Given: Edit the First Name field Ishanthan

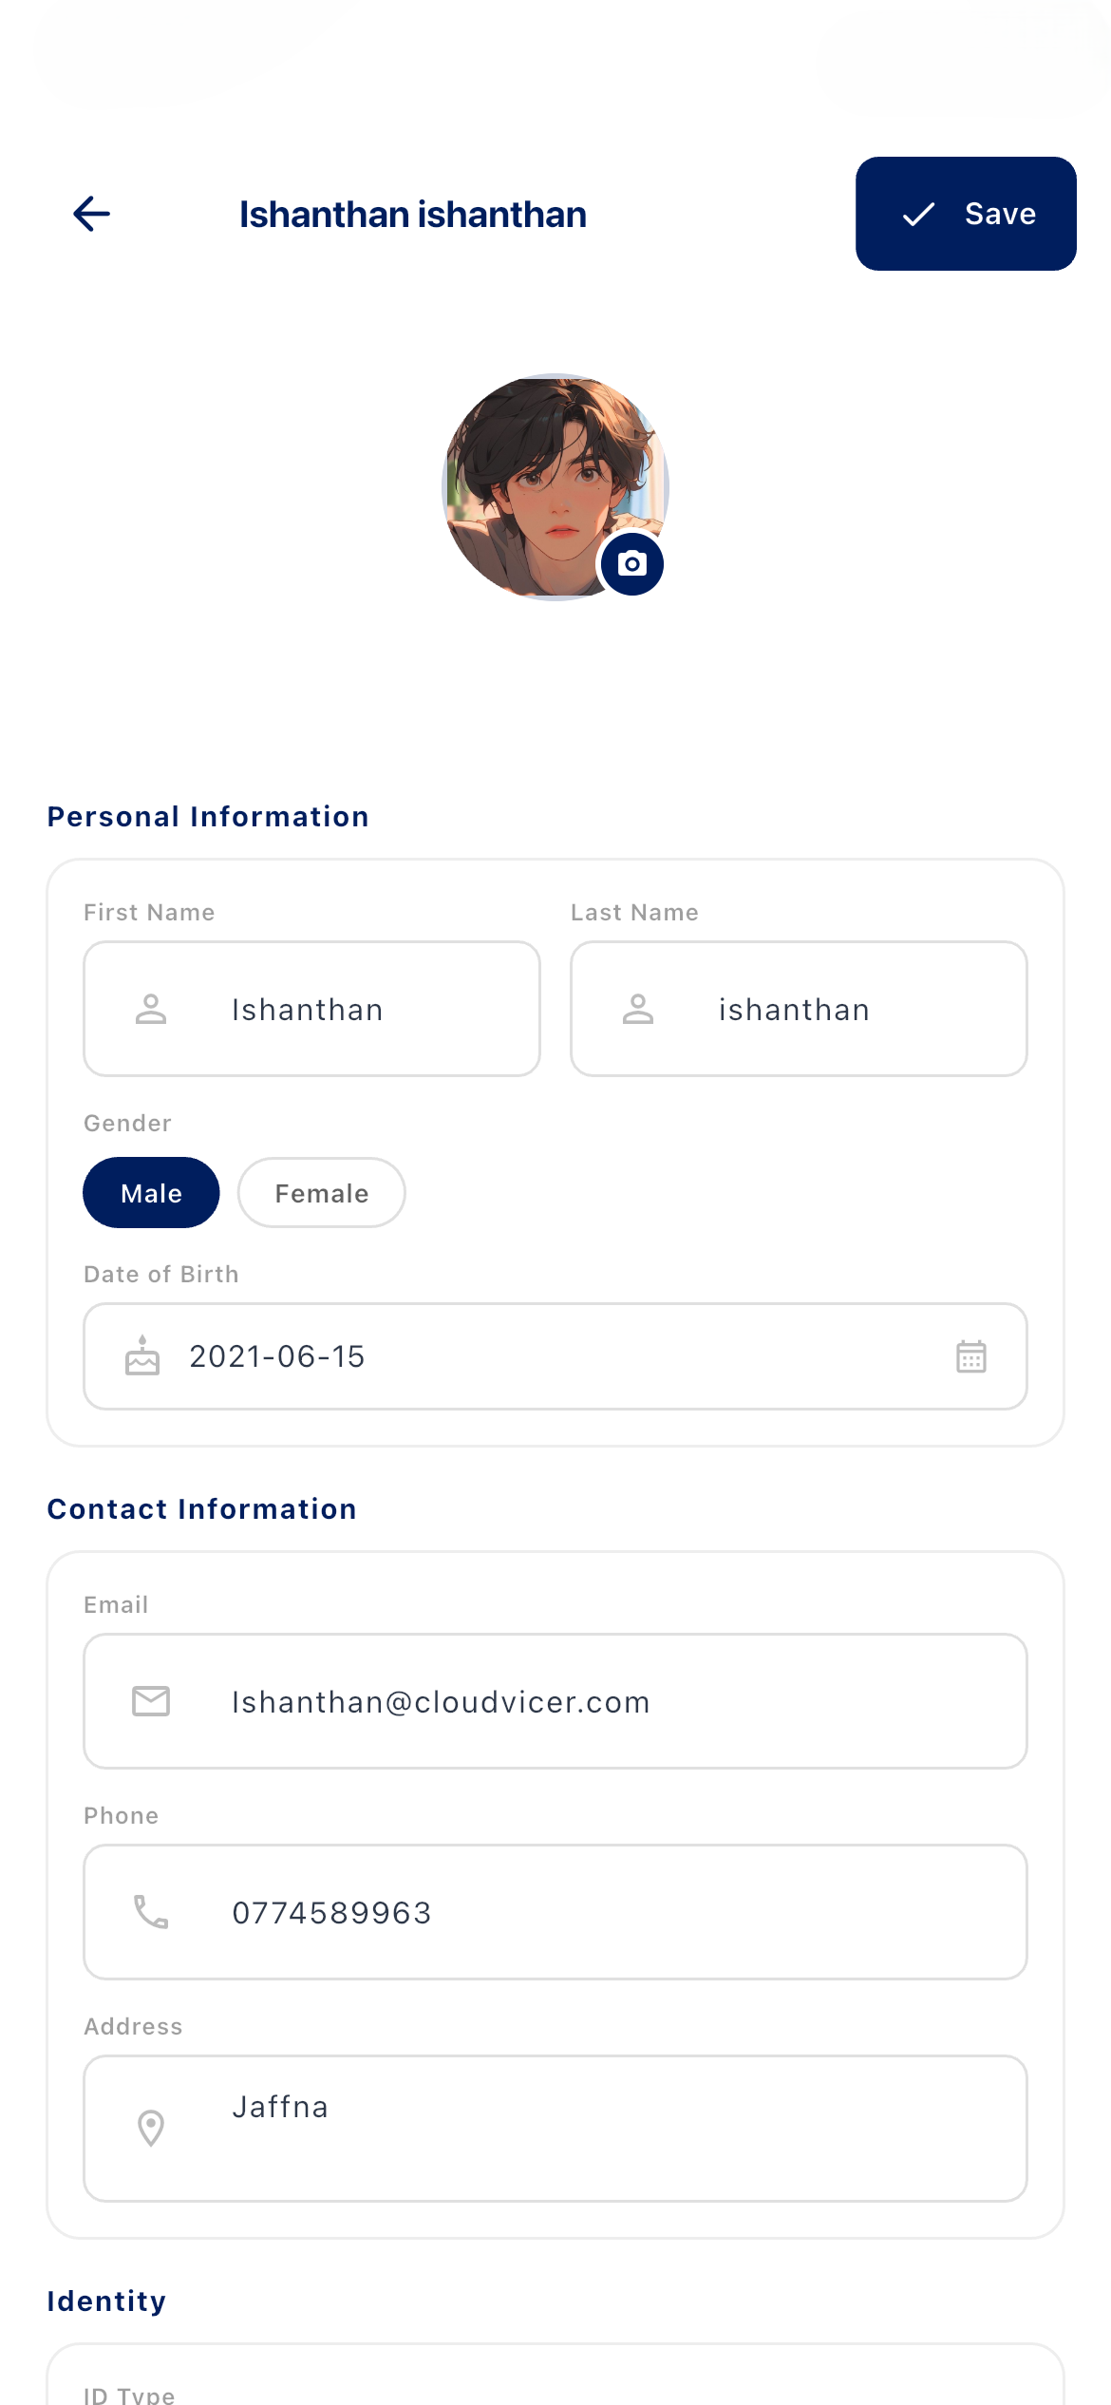Looking at the screenshot, I should (312, 1009).
